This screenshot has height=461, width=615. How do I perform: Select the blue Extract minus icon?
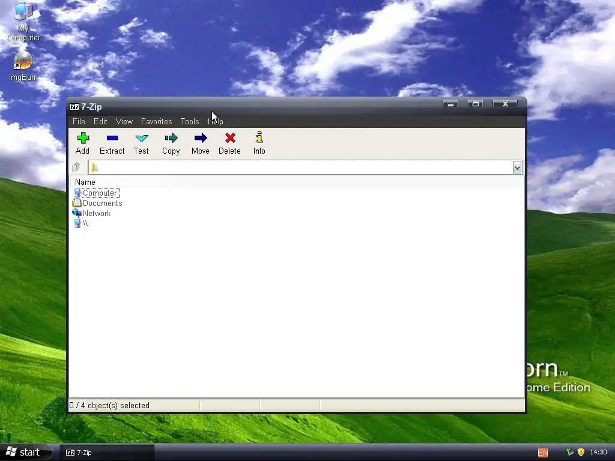(112, 138)
